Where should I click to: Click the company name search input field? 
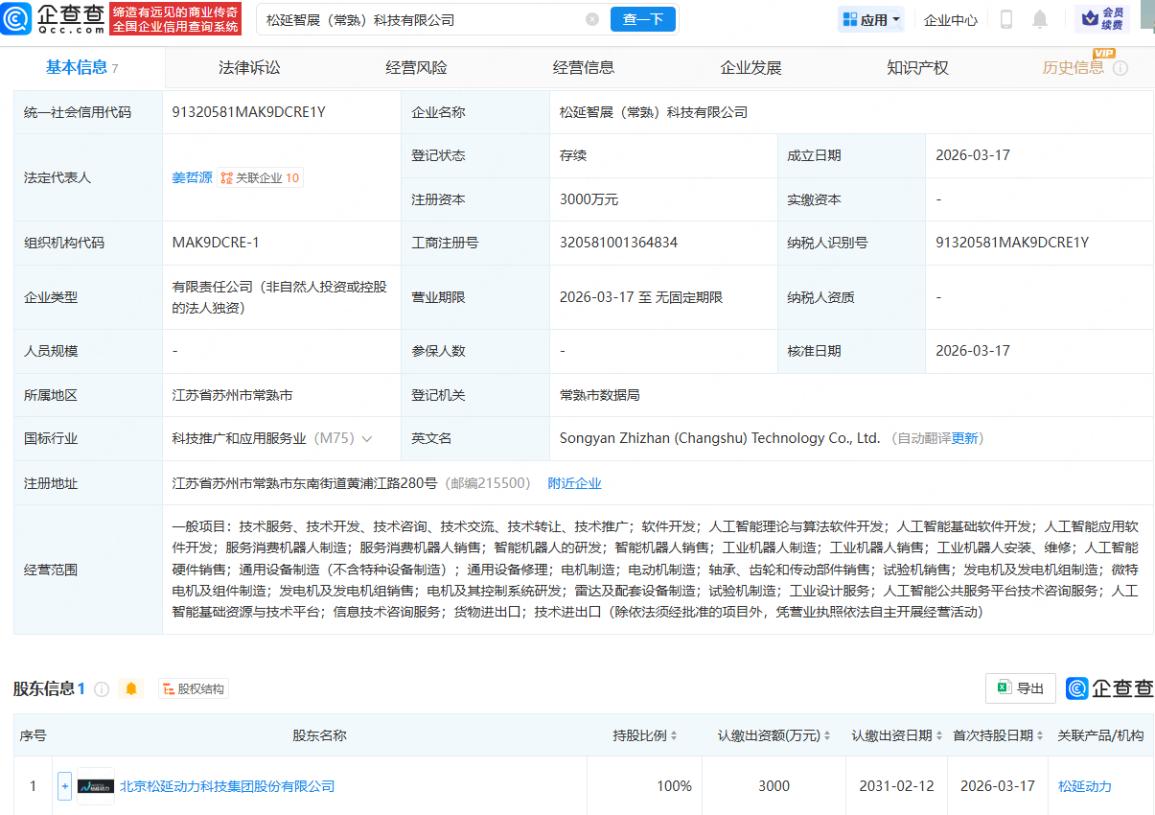(x=422, y=19)
